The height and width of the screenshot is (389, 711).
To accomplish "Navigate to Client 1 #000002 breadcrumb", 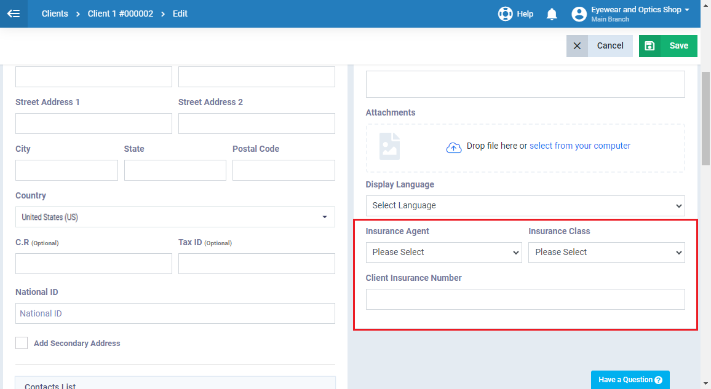I will pos(120,14).
